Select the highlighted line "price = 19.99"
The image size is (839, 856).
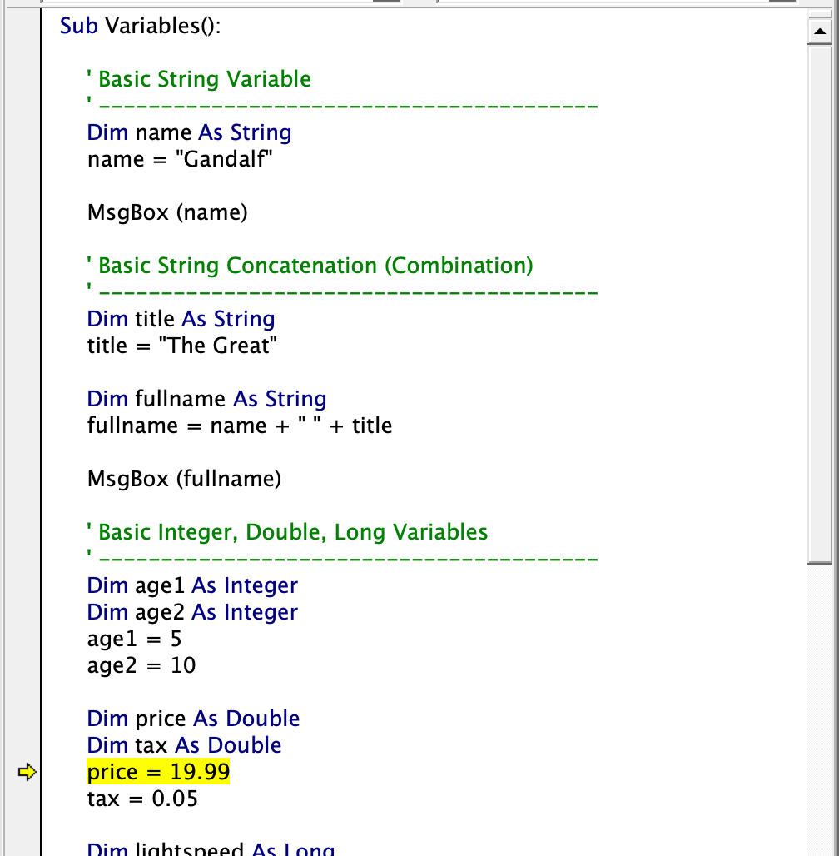click(x=158, y=771)
